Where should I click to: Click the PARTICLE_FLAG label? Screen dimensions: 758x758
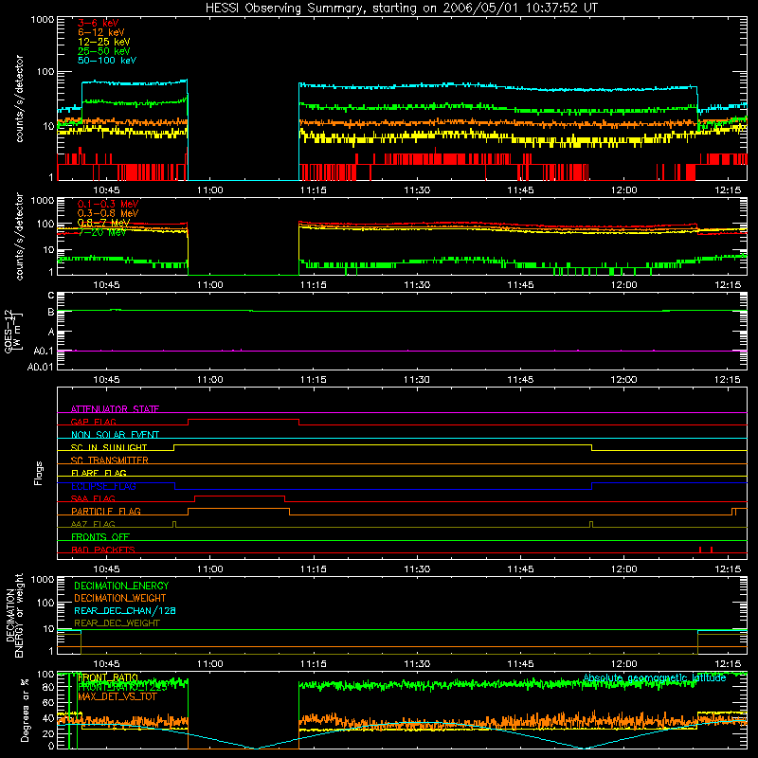[106, 511]
